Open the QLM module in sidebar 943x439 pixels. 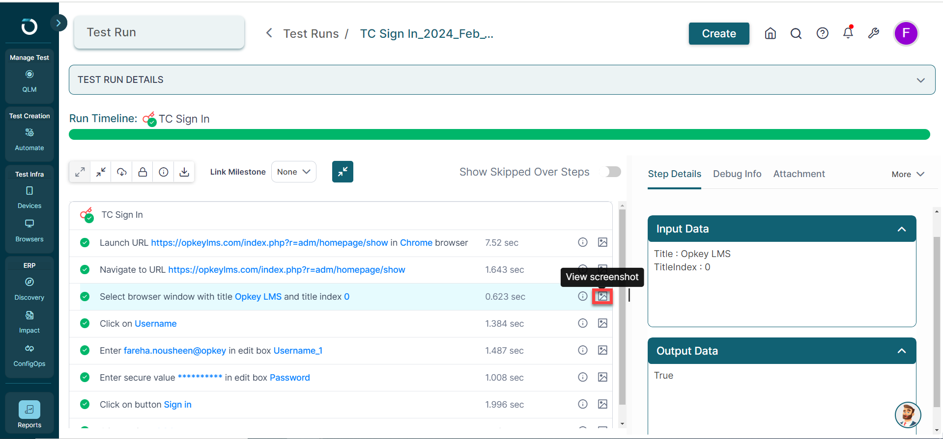[29, 81]
